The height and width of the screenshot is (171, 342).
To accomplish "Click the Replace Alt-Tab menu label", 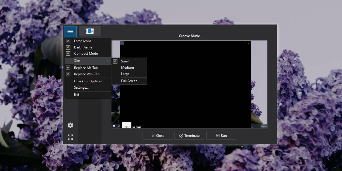I will coord(86,68).
